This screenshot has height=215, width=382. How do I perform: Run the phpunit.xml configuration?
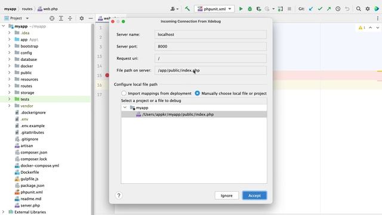[241, 9]
